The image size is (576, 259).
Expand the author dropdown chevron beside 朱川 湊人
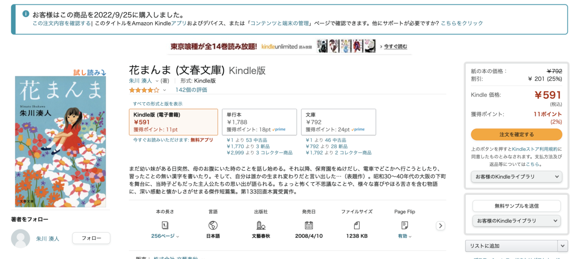[x=156, y=81]
